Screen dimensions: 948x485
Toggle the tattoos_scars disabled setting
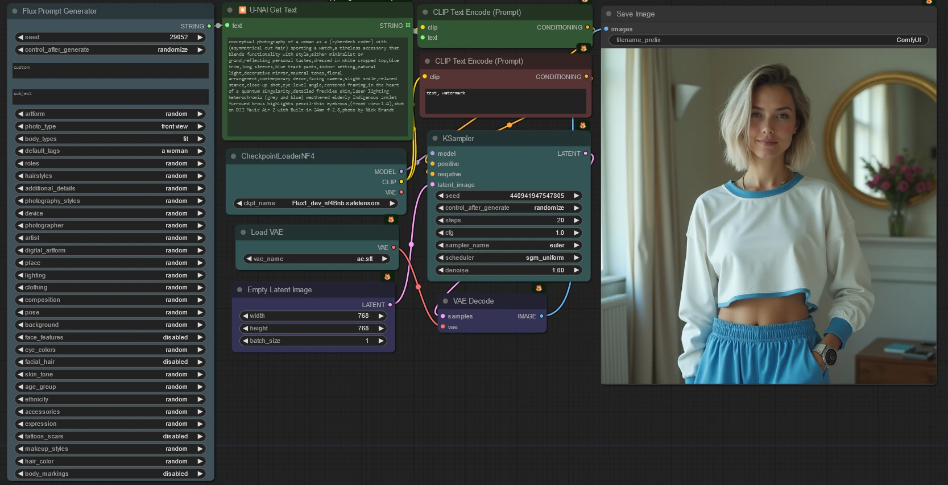110,436
